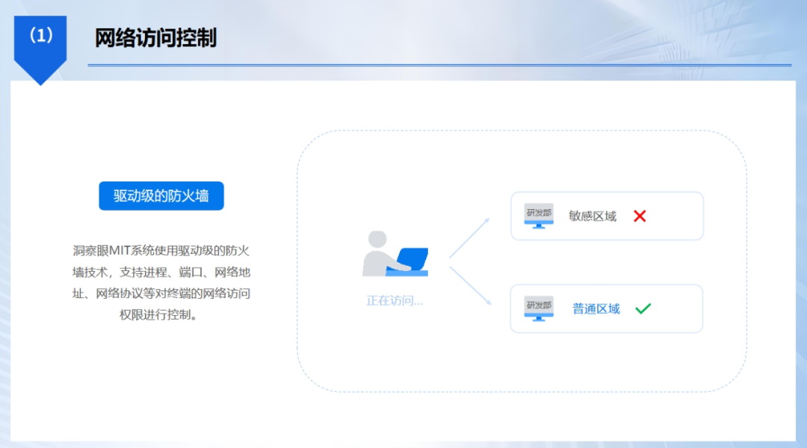The width and height of the screenshot is (807, 448).
Task: Expand the 敏感区域 card for details
Action: pyautogui.click(x=606, y=215)
